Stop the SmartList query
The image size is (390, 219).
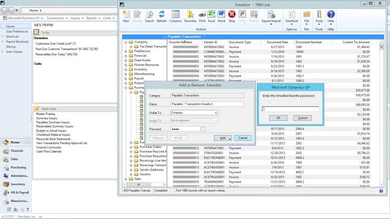232,16
